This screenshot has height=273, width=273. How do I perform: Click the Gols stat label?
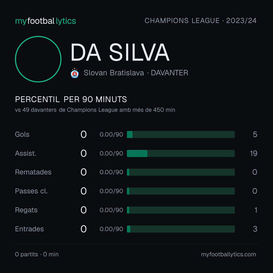click(22, 134)
